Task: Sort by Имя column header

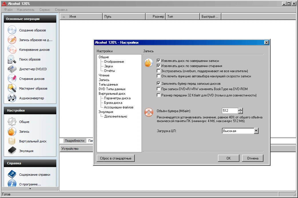Action: click(x=81, y=17)
